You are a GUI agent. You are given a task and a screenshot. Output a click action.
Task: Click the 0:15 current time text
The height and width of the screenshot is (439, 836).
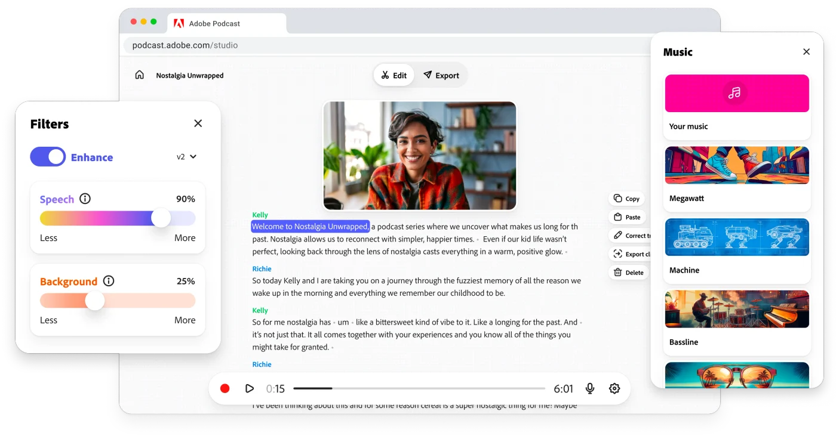point(275,389)
